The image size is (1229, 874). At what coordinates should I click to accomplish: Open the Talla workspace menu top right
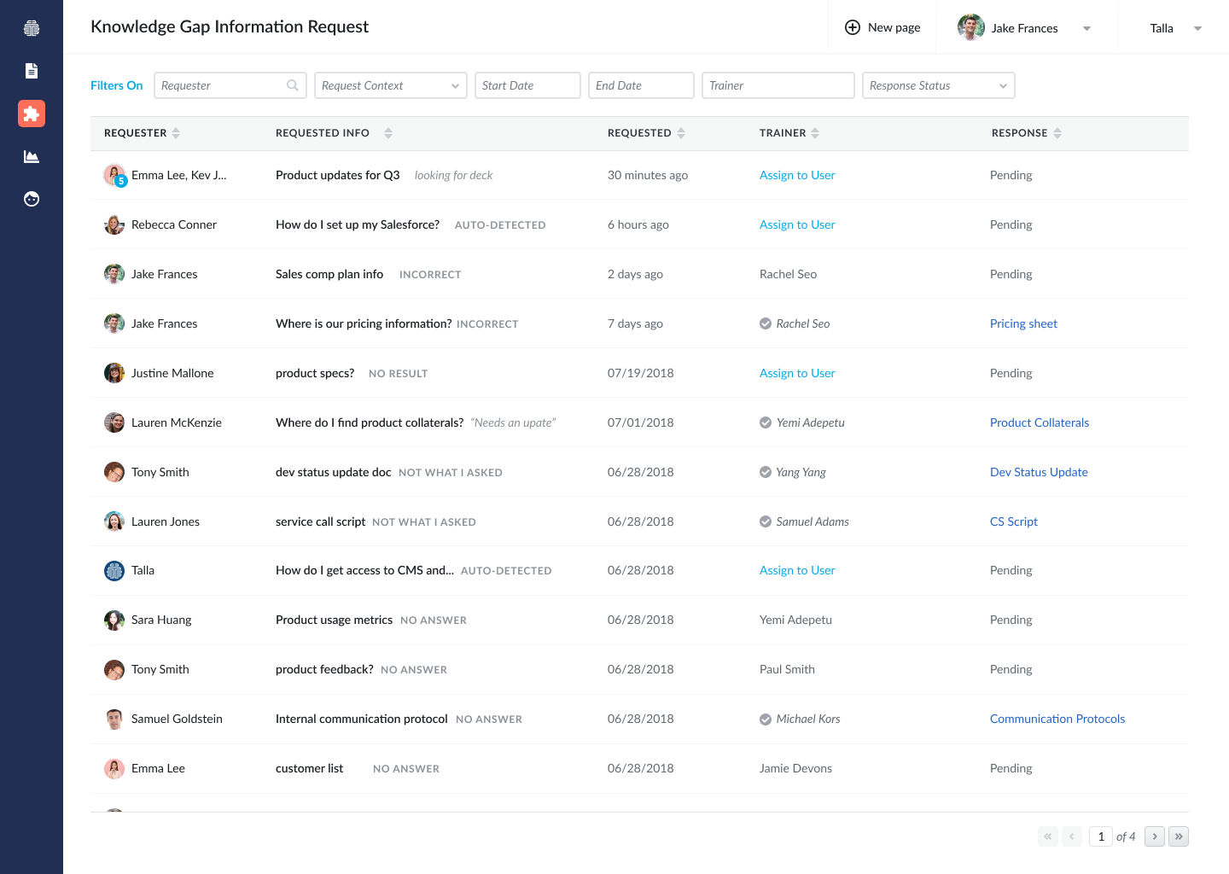[x=1198, y=28]
